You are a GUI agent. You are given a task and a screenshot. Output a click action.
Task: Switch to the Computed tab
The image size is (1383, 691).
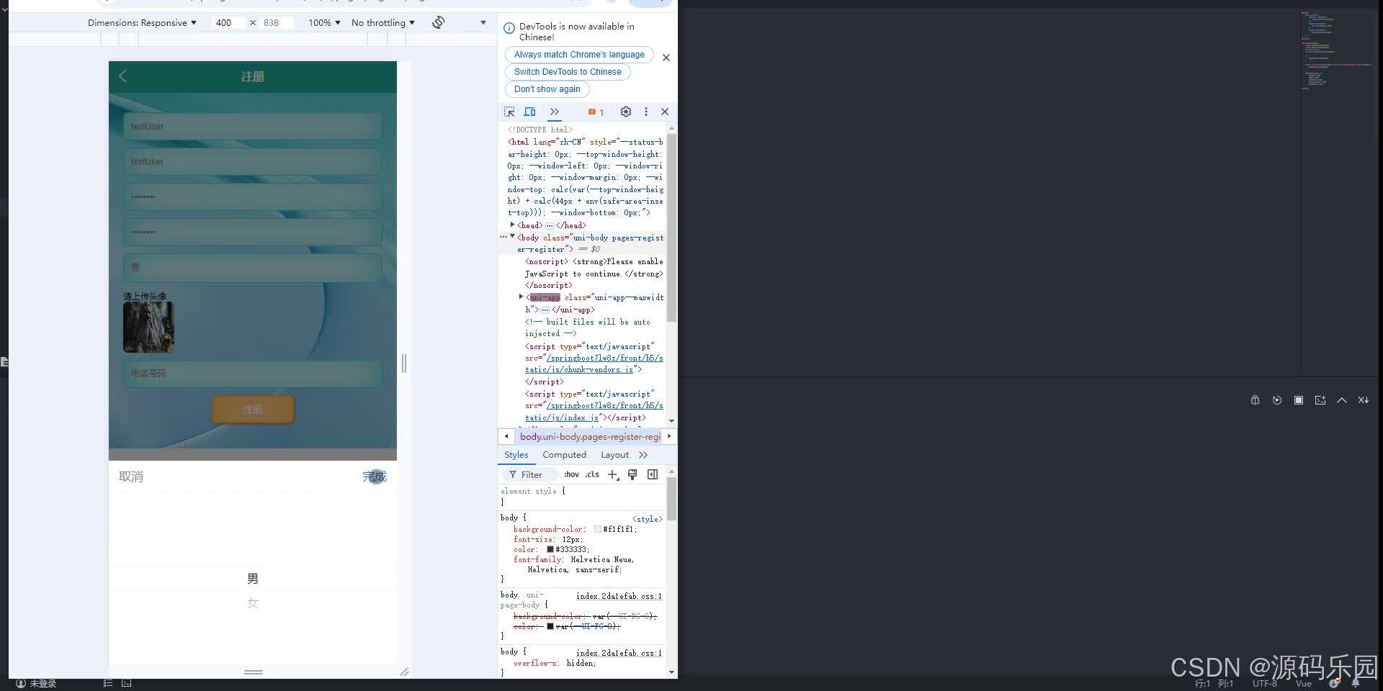(564, 454)
